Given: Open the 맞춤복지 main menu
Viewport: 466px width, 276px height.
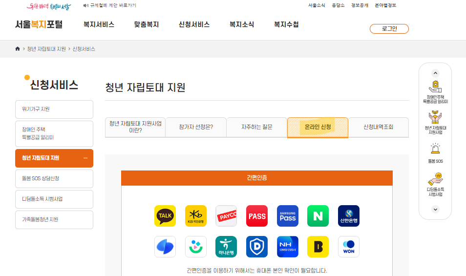Looking at the screenshot, I should click(147, 24).
